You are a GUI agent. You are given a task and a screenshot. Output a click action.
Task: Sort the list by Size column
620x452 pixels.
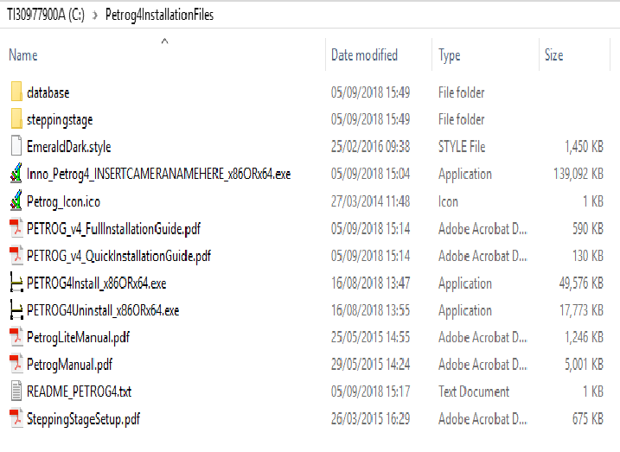click(x=553, y=55)
